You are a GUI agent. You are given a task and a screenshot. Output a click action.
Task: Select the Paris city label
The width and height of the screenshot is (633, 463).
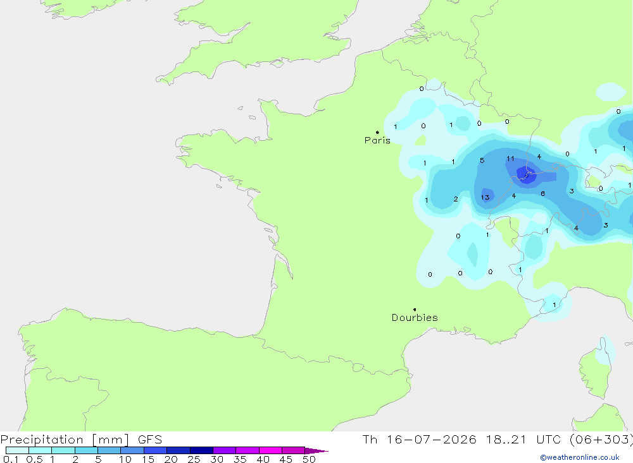pyautogui.click(x=377, y=140)
